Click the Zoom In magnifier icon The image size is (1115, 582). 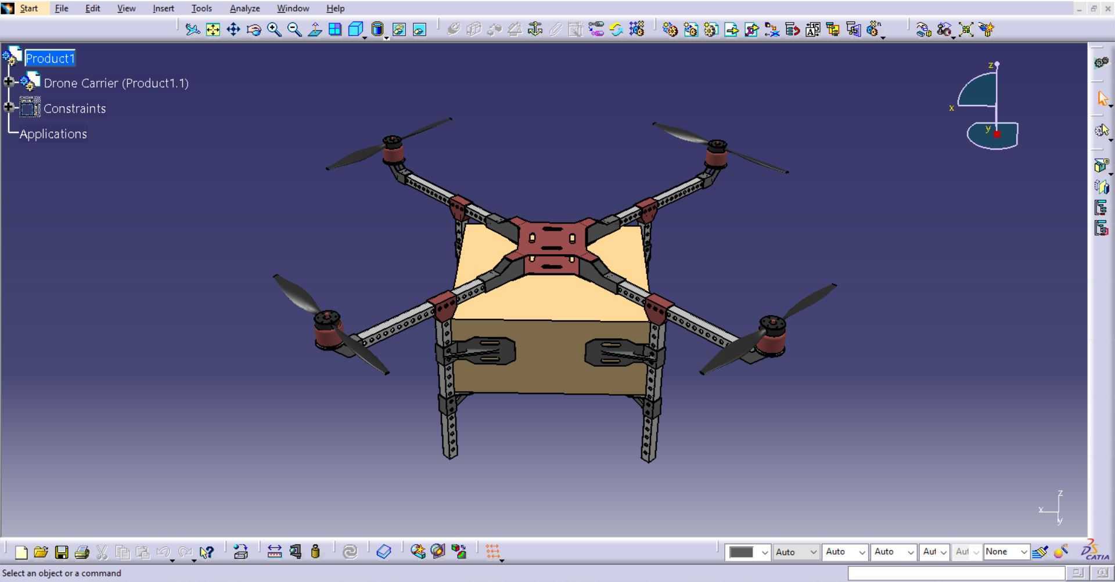pyautogui.click(x=274, y=29)
